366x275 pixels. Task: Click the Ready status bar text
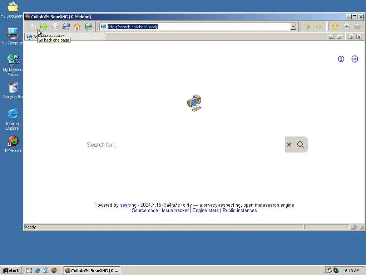pyautogui.click(x=30, y=227)
